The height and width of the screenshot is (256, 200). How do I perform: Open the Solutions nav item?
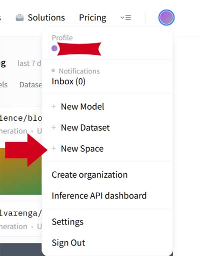coord(40,17)
